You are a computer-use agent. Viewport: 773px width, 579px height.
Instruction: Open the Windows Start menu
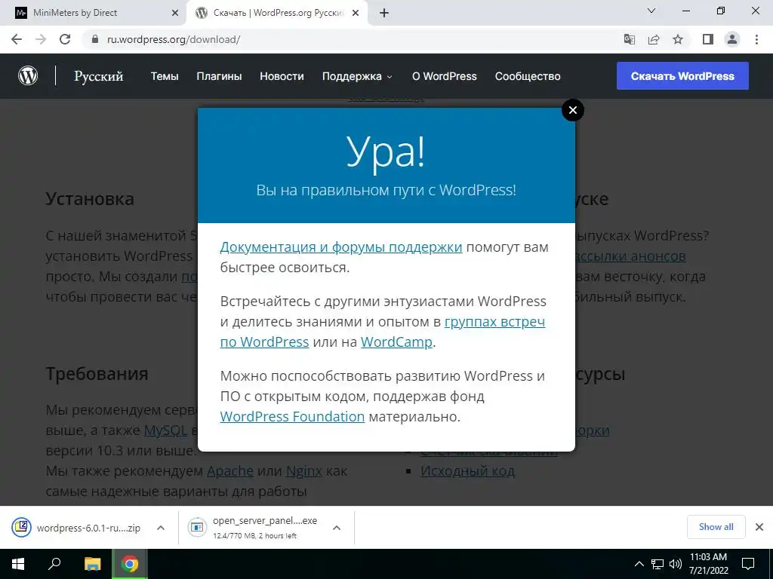click(18, 564)
